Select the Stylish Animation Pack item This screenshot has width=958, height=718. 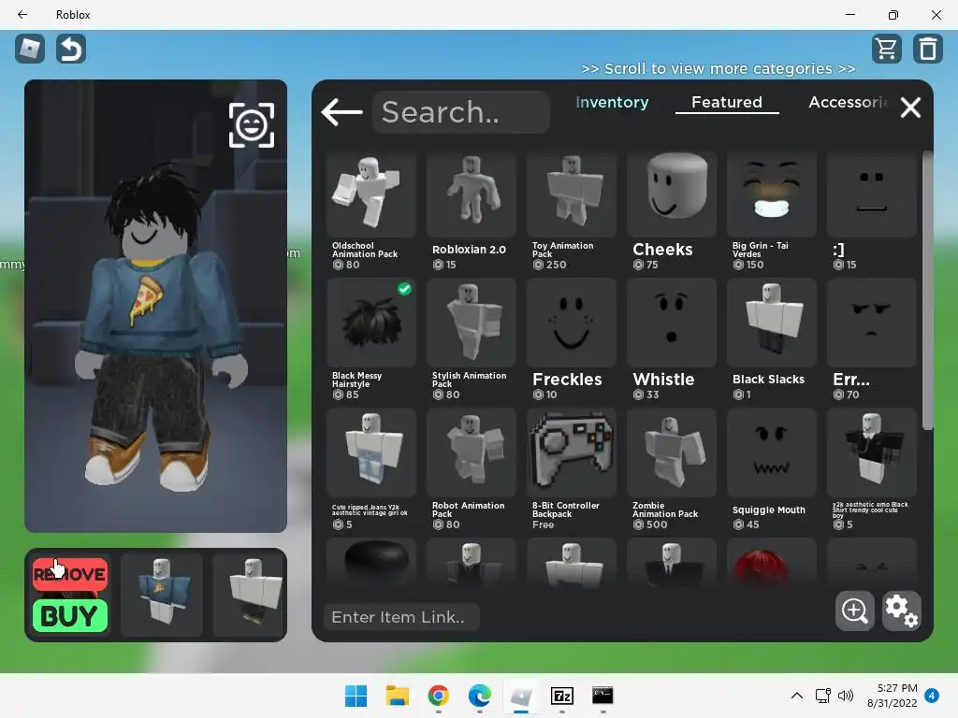tap(472, 340)
